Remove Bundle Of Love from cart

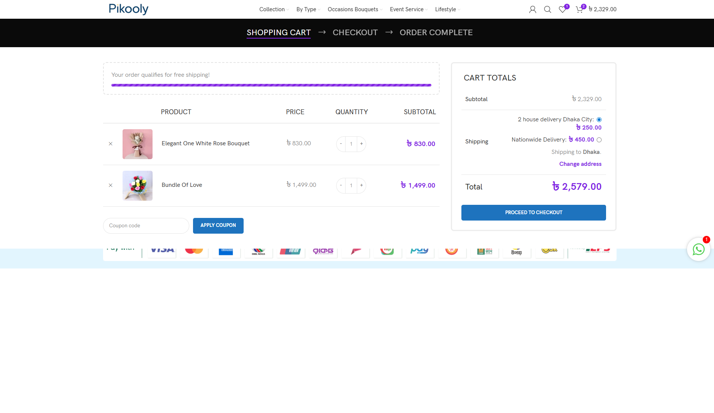pyautogui.click(x=111, y=185)
